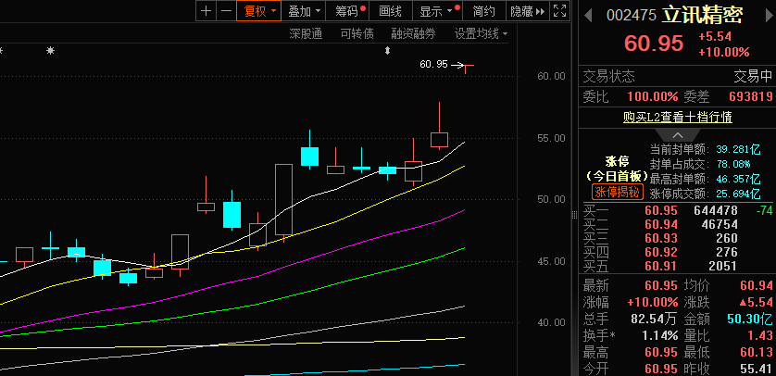This screenshot has width=776, height=376.
Task: Click the 隐藏 hide panel button
Action: [528, 11]
